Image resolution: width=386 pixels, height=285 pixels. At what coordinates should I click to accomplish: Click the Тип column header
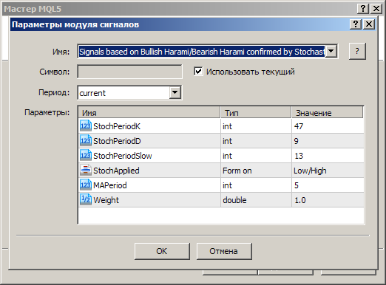click(x=256, y=113)
